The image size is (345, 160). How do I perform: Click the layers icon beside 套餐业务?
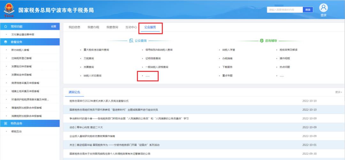point(5,42)
